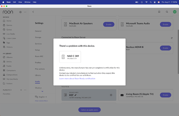
Task: Open the English language dropdown
Action: point(41,97)
